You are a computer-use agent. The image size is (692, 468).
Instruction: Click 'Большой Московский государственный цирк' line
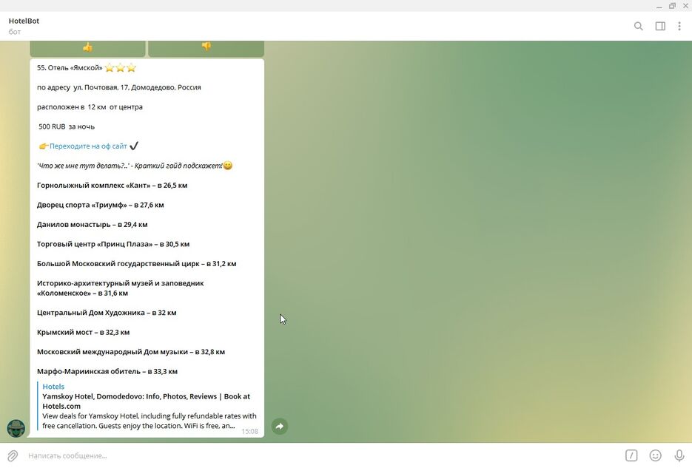(x=136, y=264)
